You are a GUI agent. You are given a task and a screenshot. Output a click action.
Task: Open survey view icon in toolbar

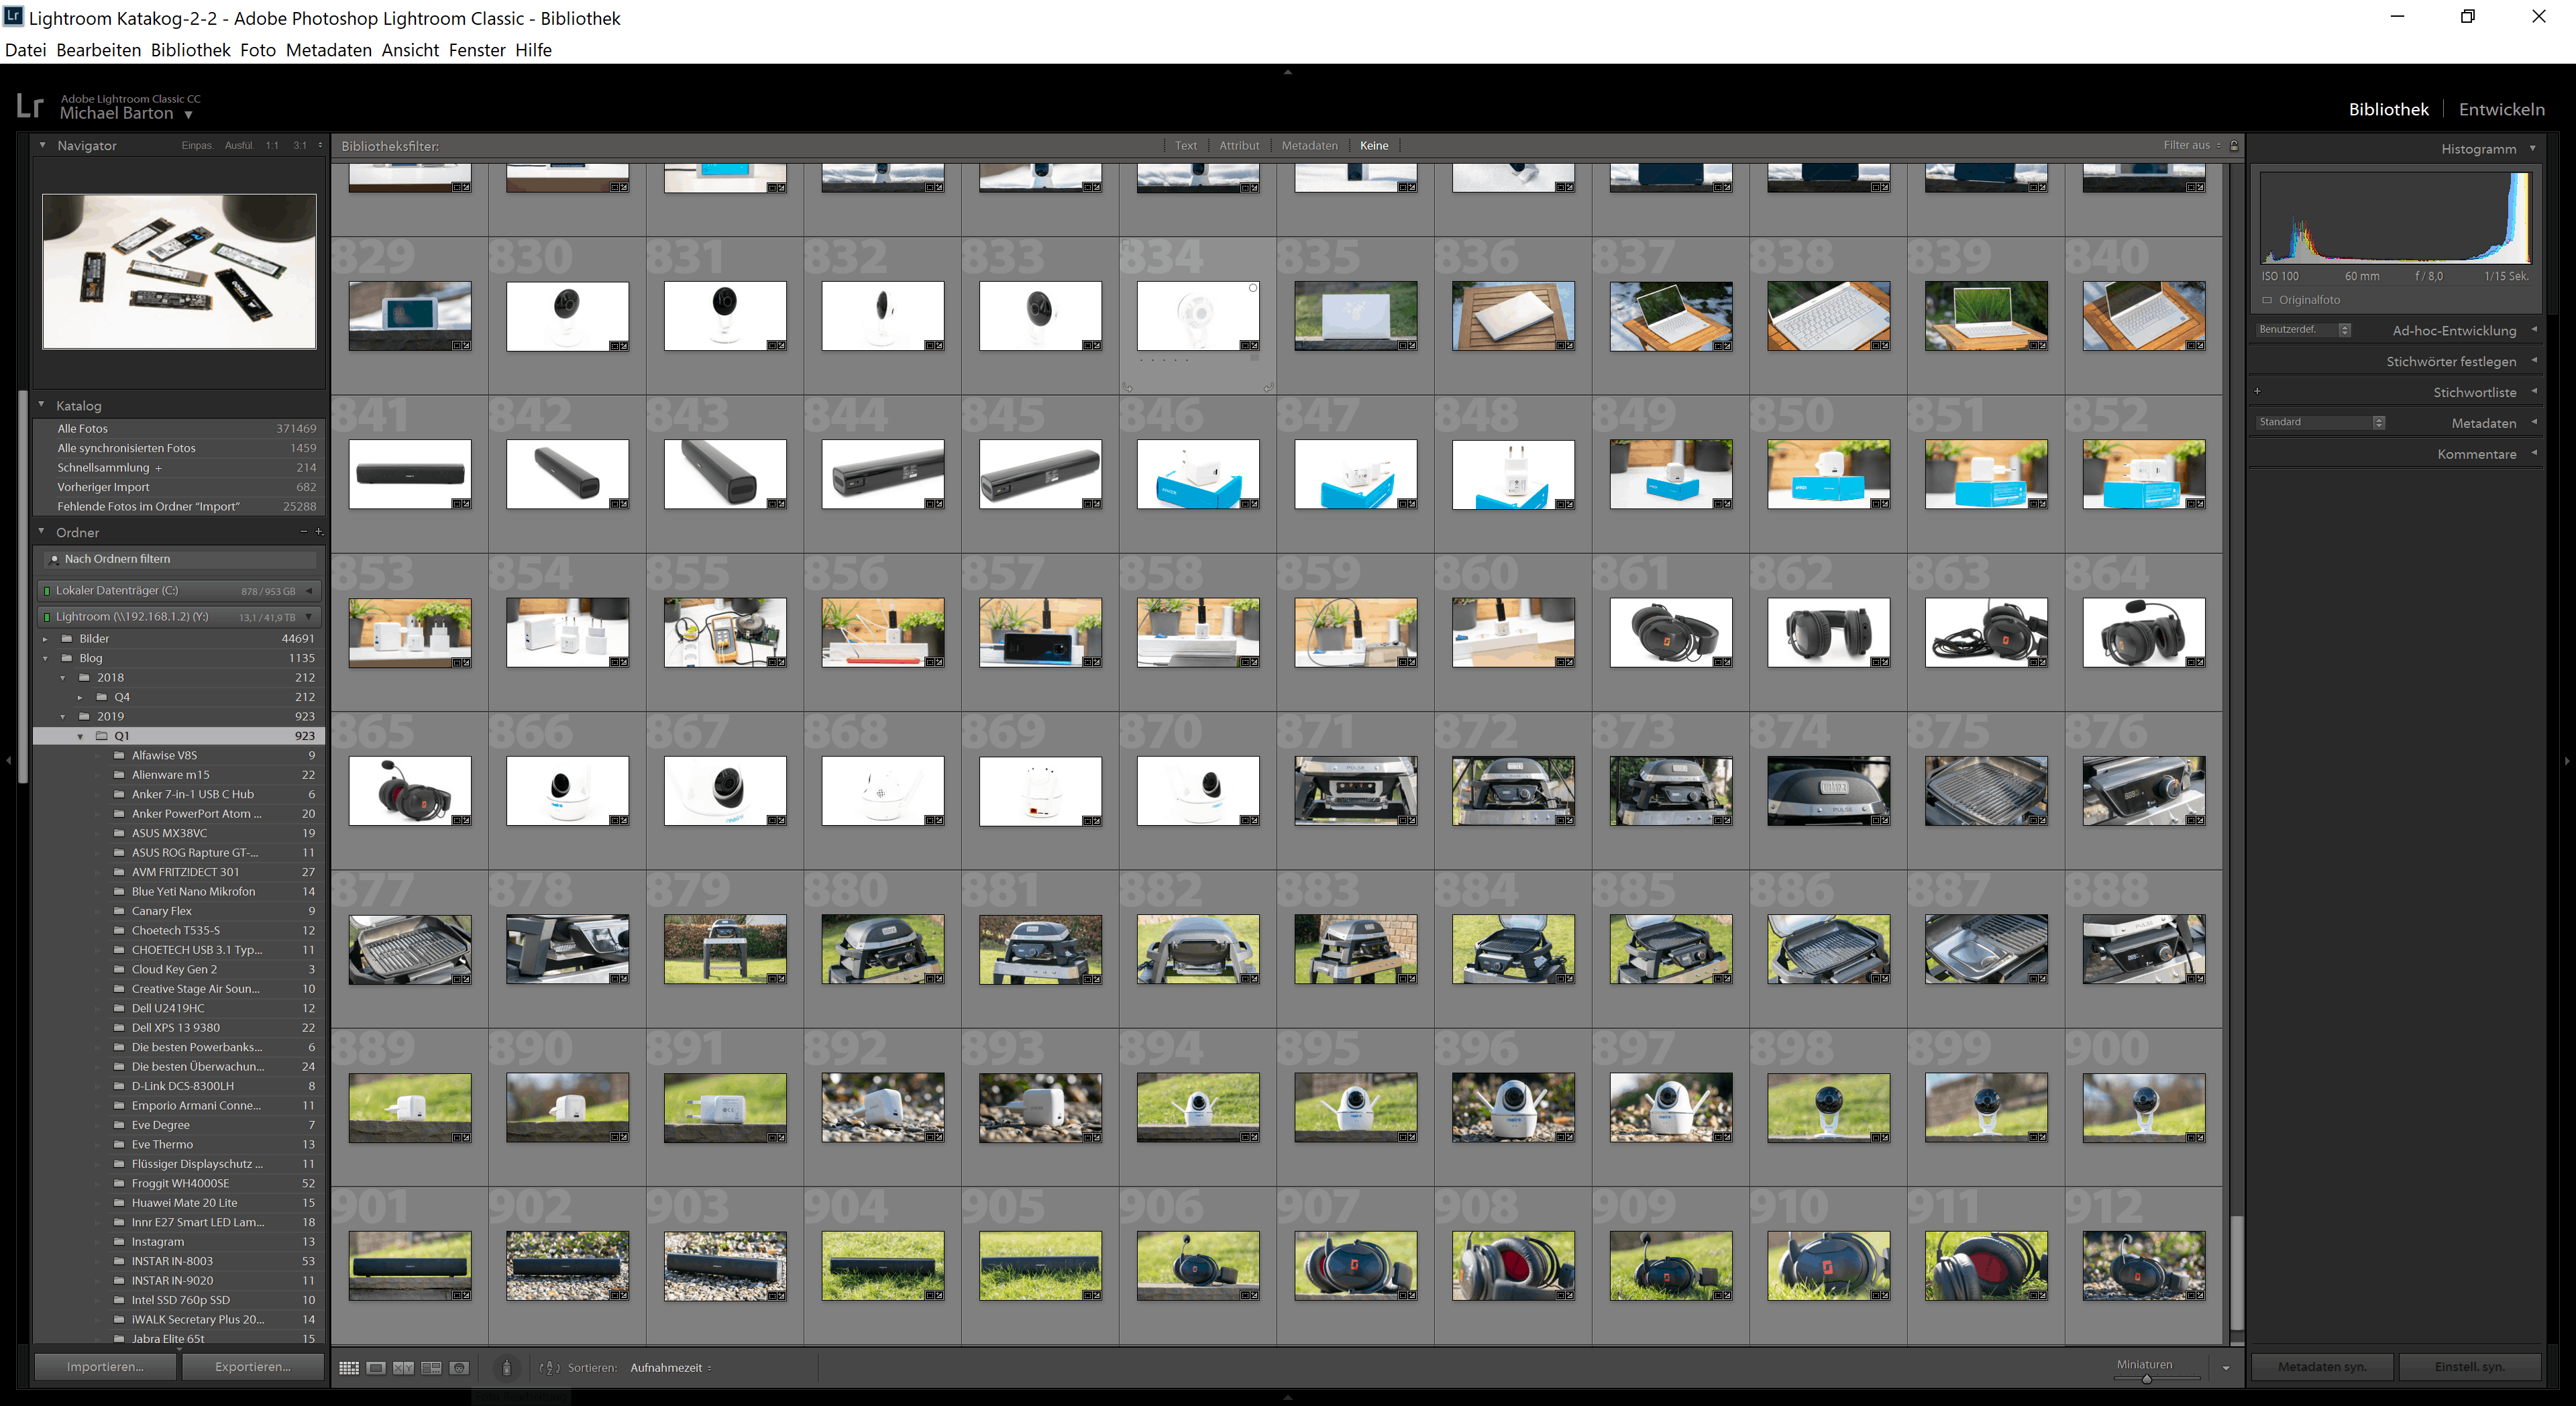coord(431,1368)
